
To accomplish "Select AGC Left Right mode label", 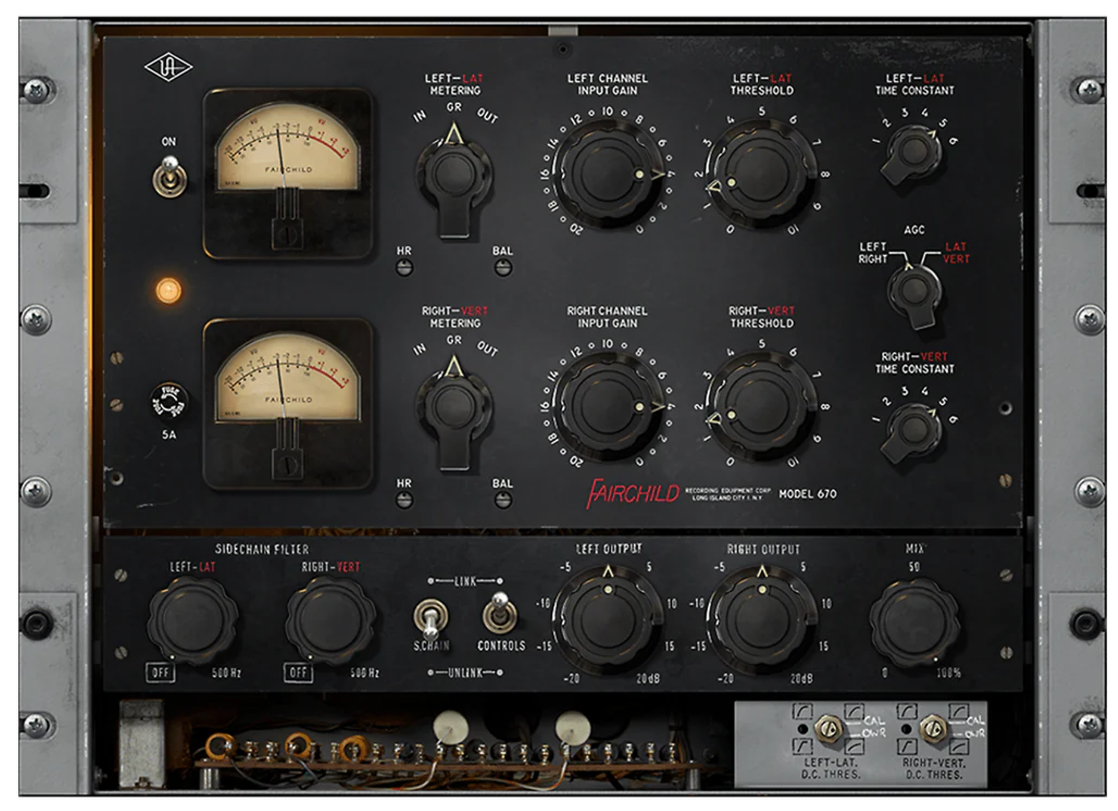I will tap(873, 253).
